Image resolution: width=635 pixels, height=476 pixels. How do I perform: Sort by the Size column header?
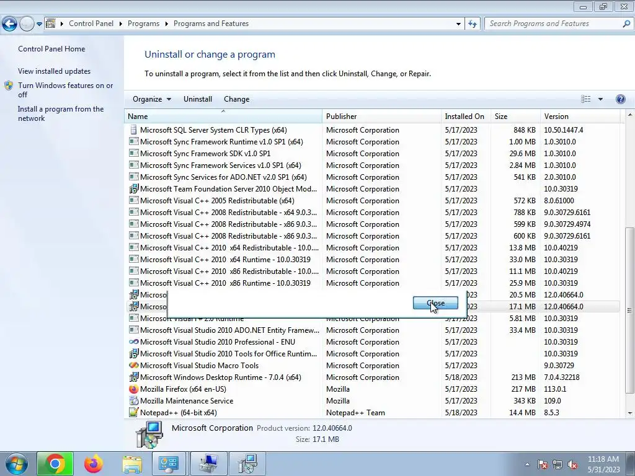coord(515,116)
